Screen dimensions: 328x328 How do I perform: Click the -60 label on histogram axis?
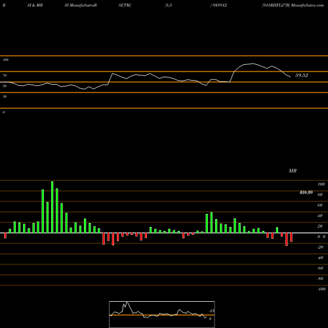click(x=320, y=268)
